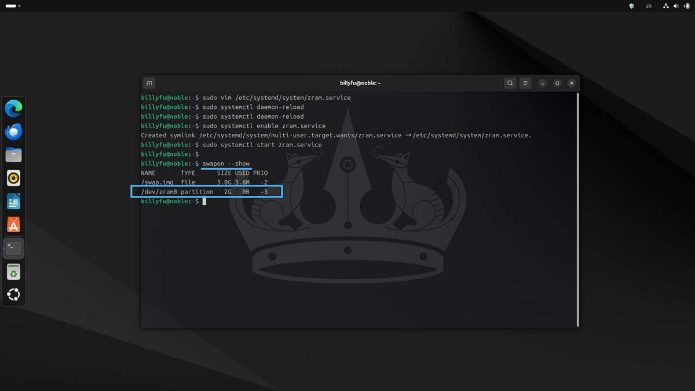Open the Files manager in dock

13,155
